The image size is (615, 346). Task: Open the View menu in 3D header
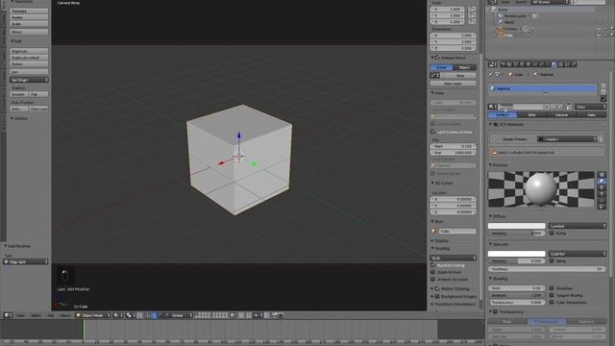pos(20,315)
